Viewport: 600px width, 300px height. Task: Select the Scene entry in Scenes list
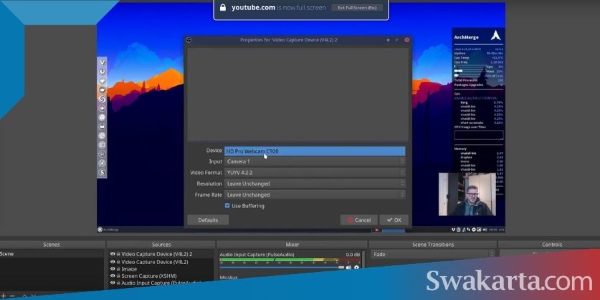pyautogui.click(x=51, y=254)
